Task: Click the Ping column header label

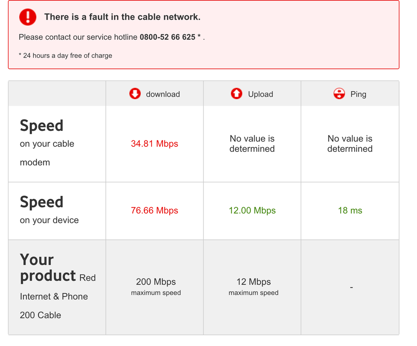Action: (358, 94)
